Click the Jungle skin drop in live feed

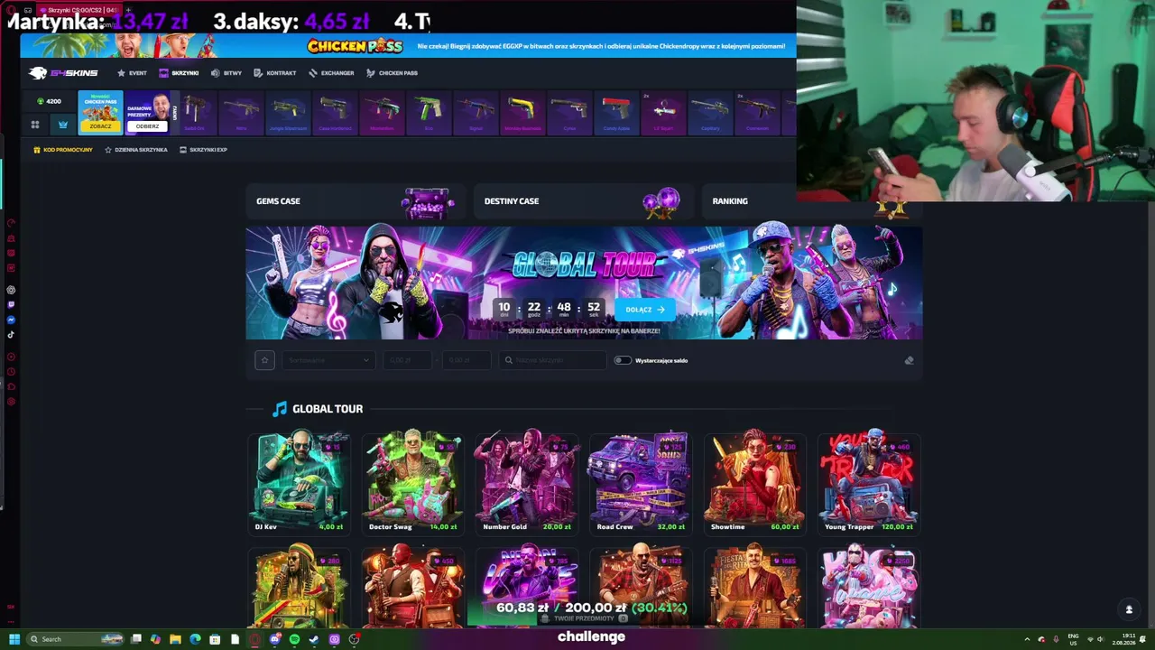pyautogui.click(x=288, y=112)
